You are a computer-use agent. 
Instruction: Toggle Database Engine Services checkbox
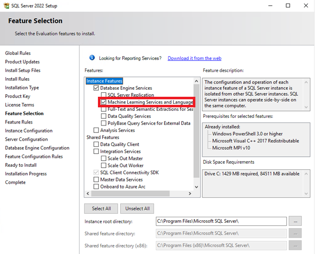[96, 88]
